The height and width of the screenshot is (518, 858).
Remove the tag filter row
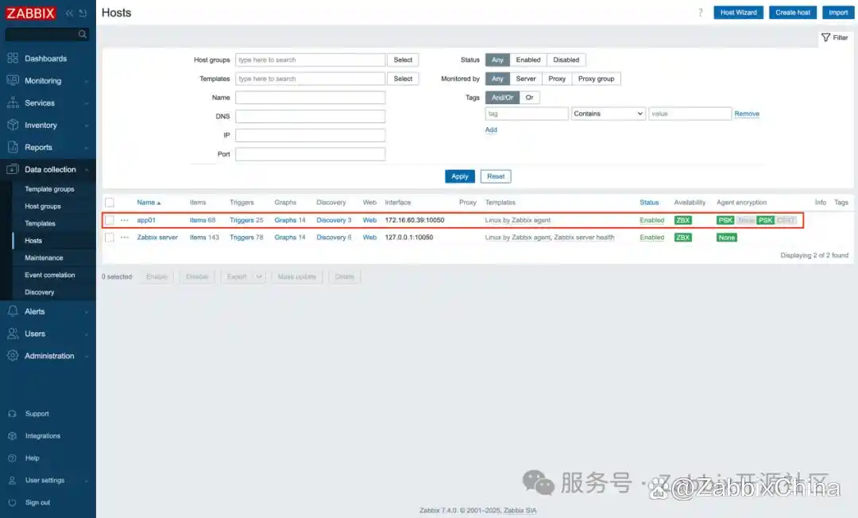coord(746,114)
